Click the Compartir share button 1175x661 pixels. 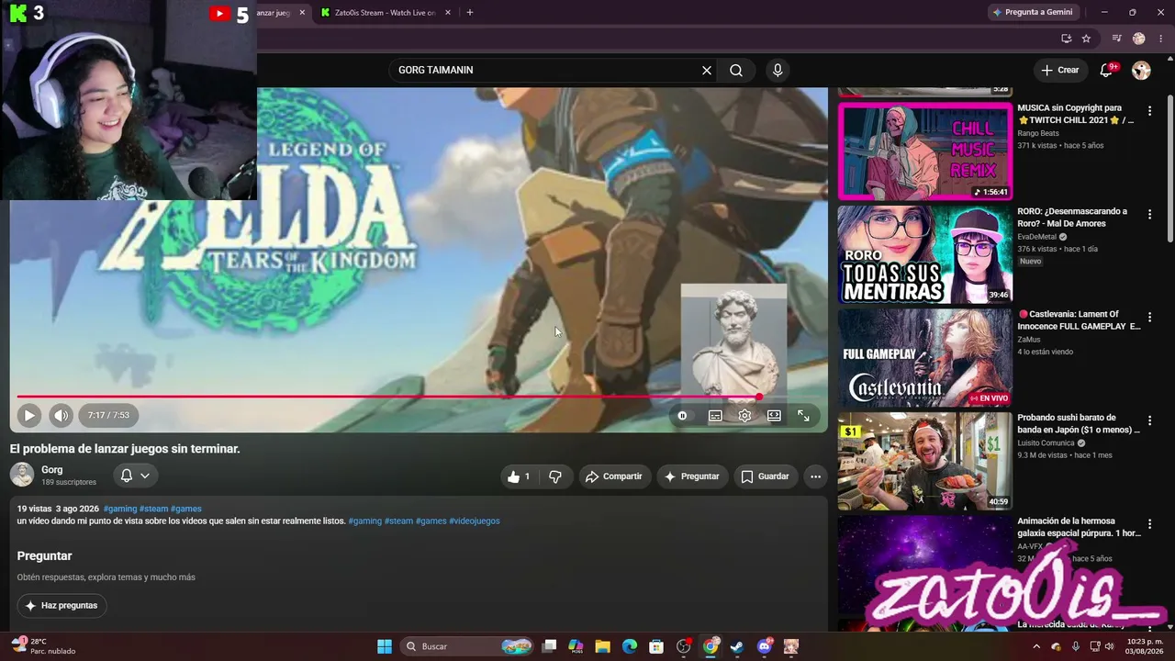coord(614,476)
